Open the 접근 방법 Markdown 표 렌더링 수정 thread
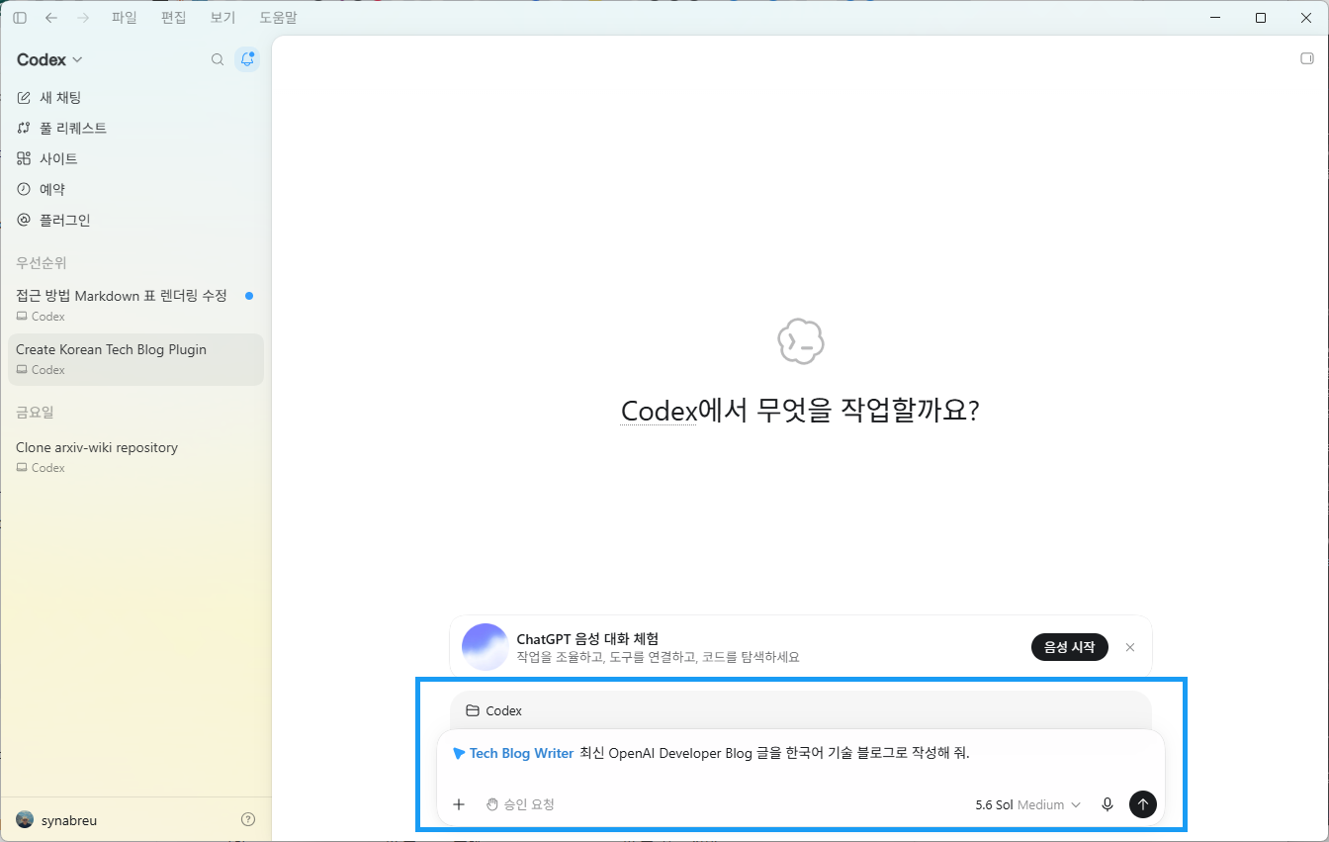This screenshot has width=1329, height=842. (x=135, y=305)
